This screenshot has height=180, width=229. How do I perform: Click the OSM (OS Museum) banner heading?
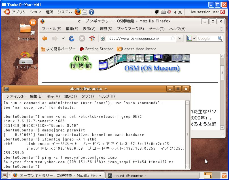152,68
